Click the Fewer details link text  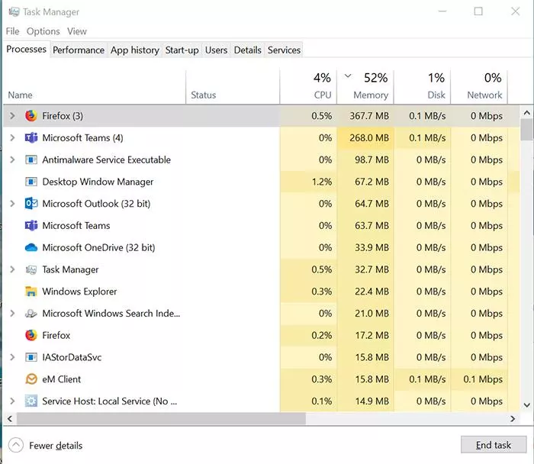tap(56, 446)
